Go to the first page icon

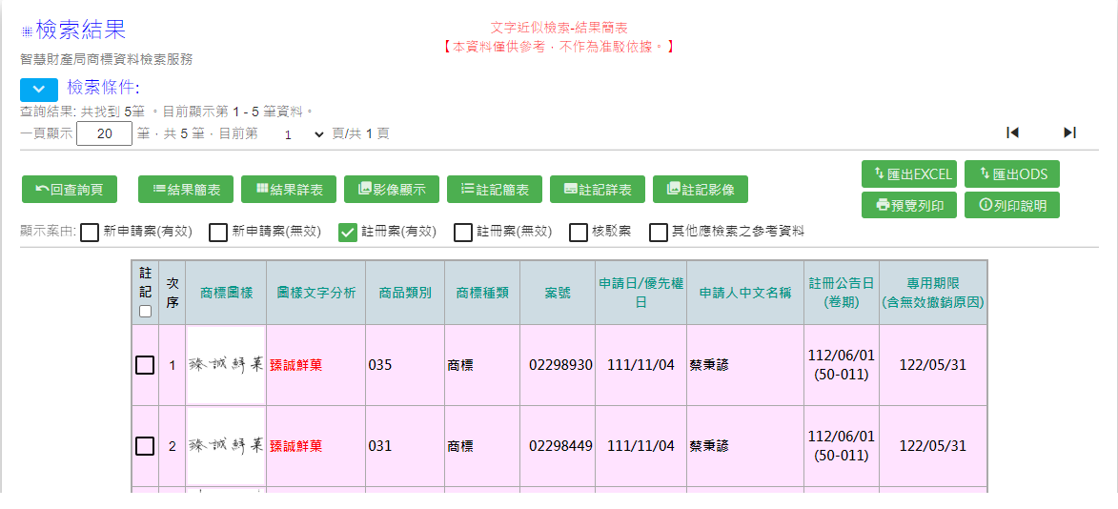tap(1012, 132)
